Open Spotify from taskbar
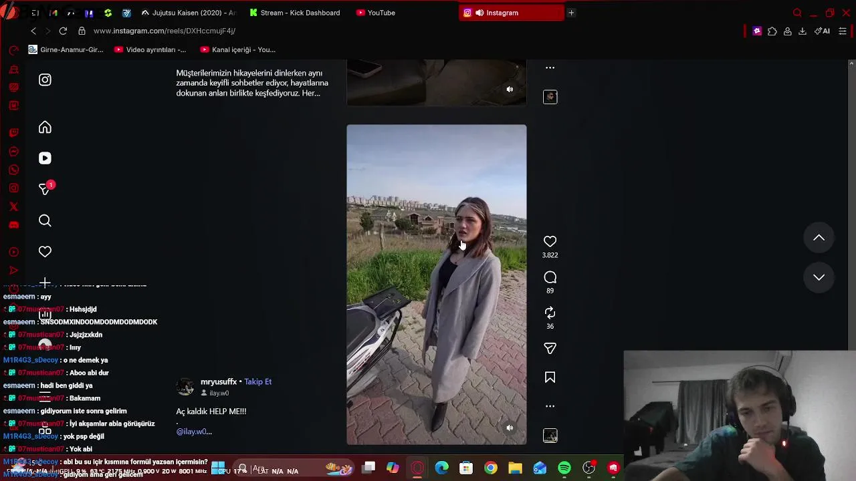 point(564,468)
